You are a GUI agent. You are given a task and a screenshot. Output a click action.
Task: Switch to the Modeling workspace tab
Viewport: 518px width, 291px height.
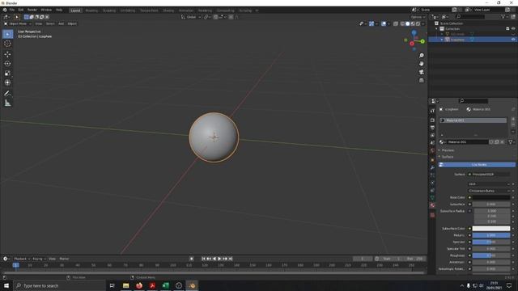[x=91, y=11]
